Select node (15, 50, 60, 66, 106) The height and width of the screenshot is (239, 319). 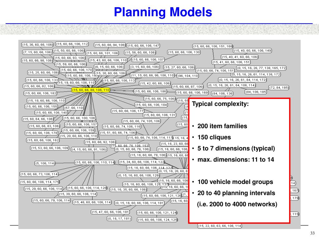tap(69, 50)
